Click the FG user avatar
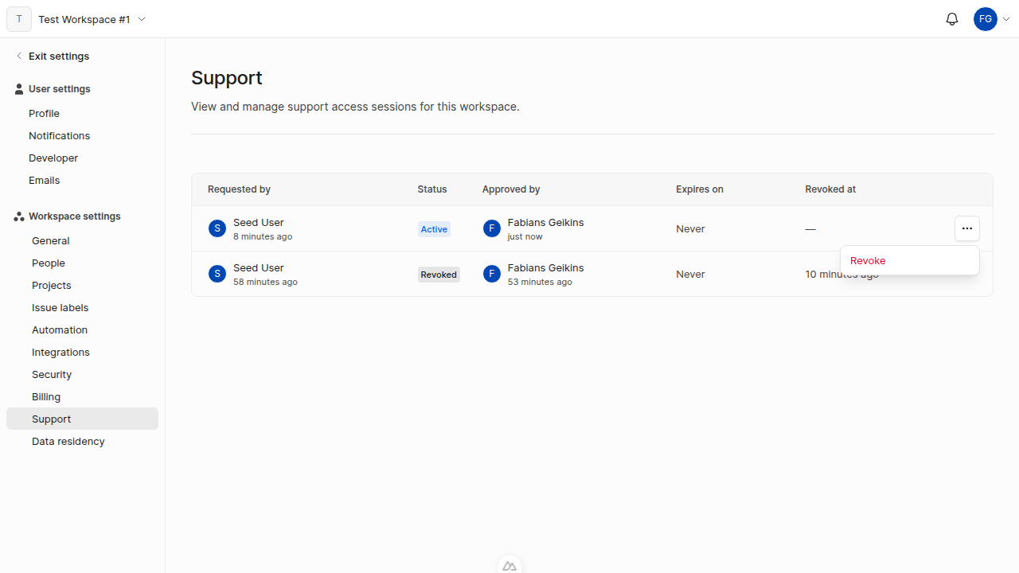Image resolution: width=1019 pixels, height=573 pixels. click(986, 19)
